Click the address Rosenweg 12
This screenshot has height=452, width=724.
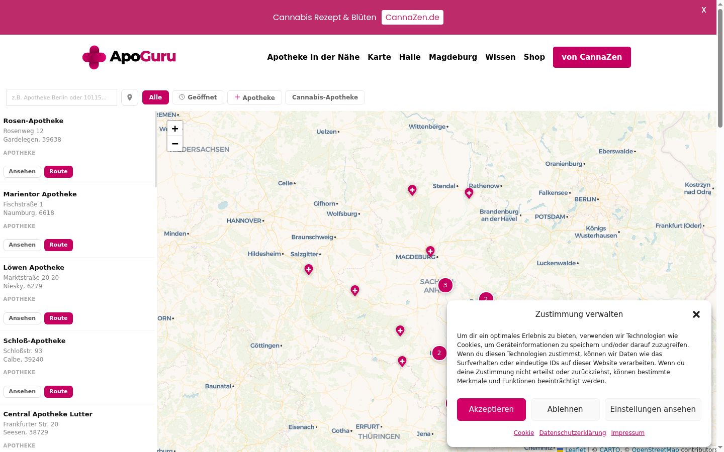pos(23,131)
